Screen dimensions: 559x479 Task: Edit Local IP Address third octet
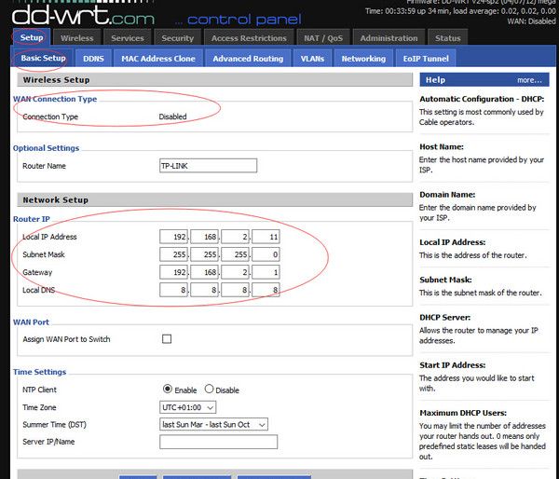tap(235, 237)
